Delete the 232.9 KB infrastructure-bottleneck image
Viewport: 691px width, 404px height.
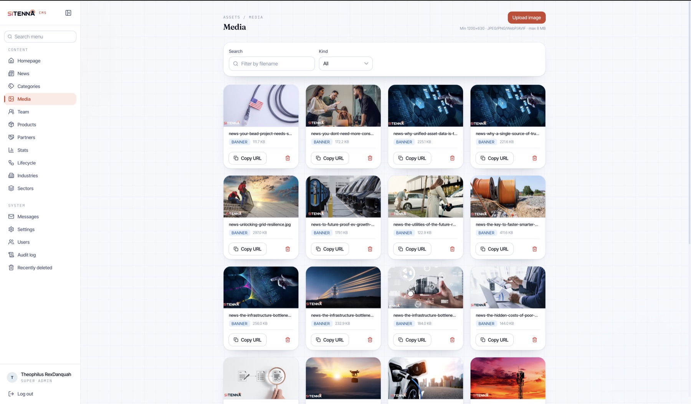(370, 340)
